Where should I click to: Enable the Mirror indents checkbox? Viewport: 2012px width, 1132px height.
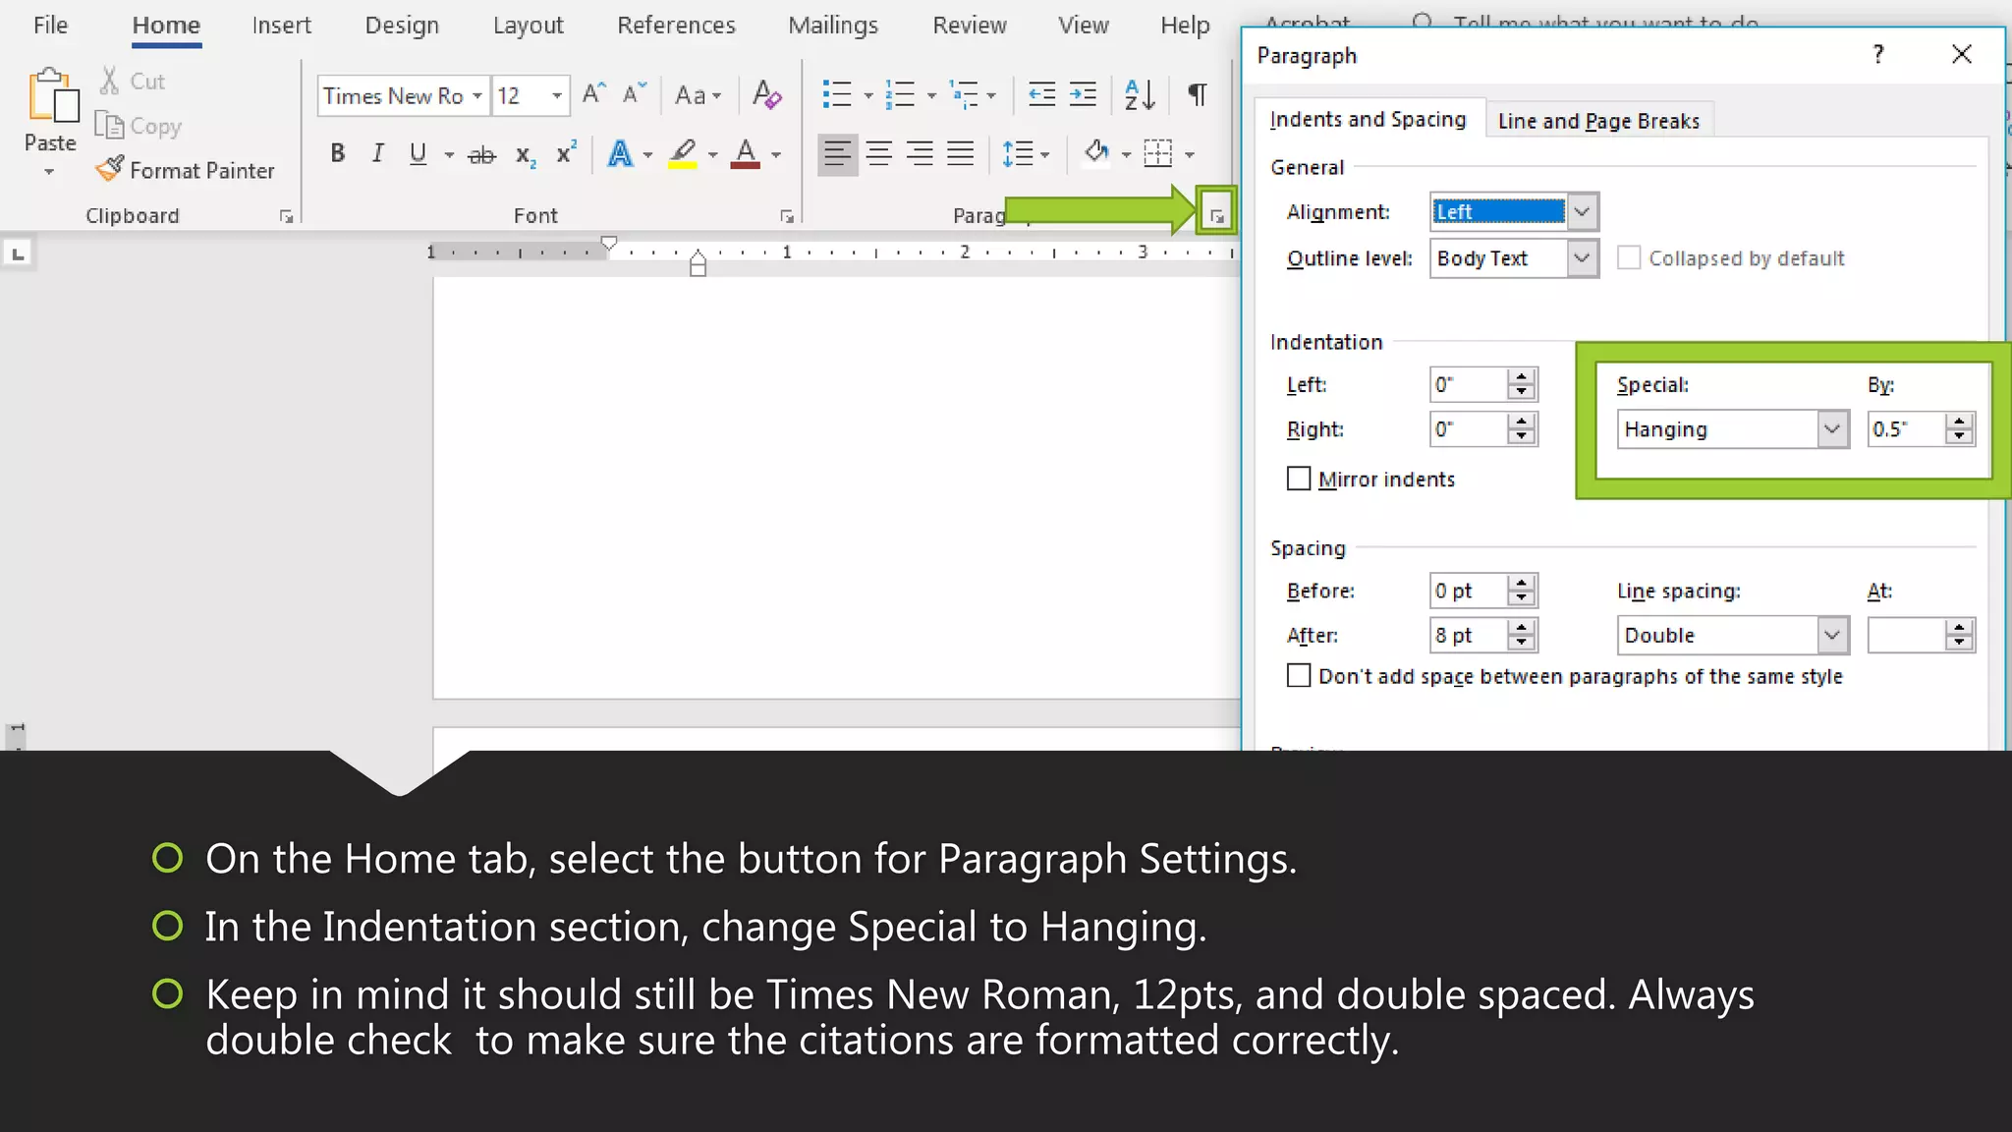(1299, 479)
